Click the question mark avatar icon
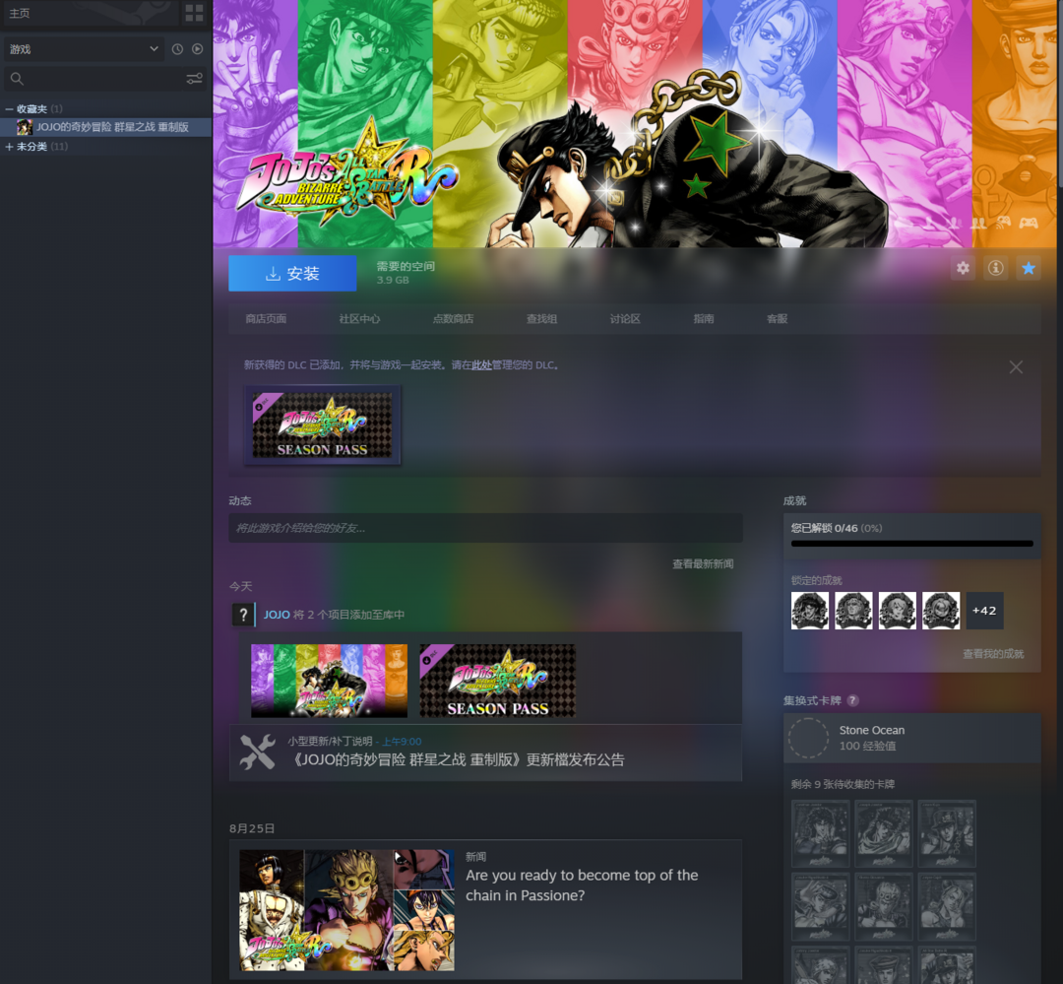This screenshot has height=984, width=1063. (243, 615)
